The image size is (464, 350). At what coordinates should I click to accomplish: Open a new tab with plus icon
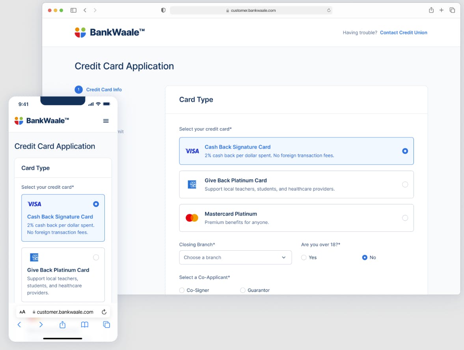point(441,10)
